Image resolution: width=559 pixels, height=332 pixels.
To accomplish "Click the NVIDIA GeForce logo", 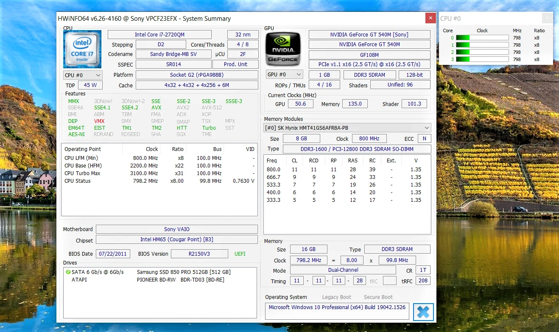I will 283,49.
